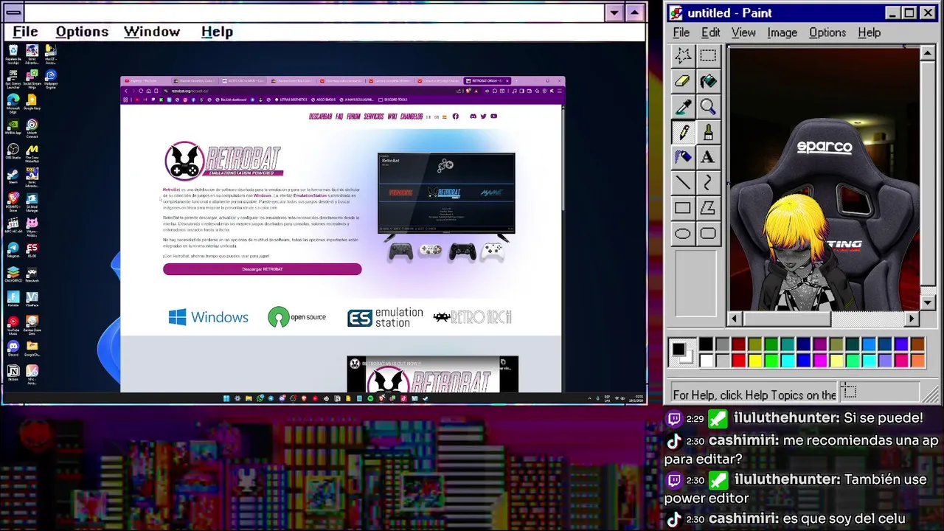Open the Epic Games Launcher shortcut

click(x=13, y=78)
